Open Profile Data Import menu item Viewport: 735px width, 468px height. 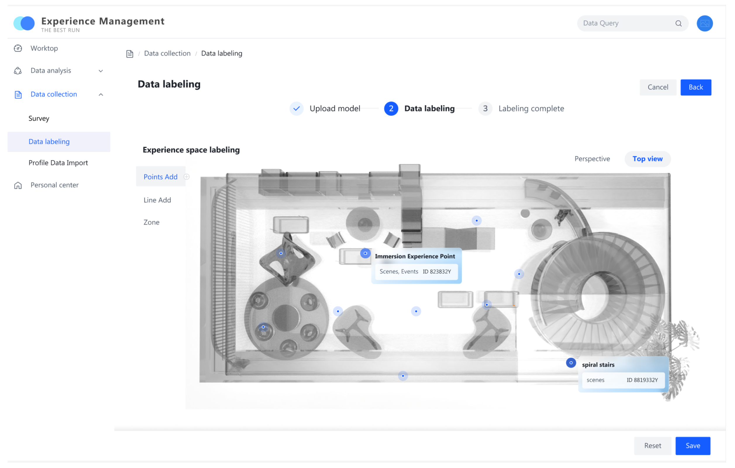click(x=58, y=163)
